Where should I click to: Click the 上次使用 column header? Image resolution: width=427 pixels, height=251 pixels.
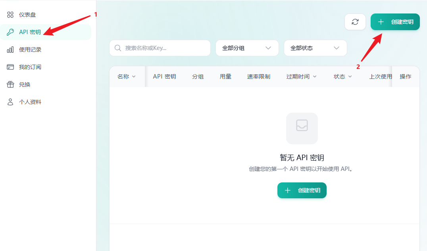tap(381, 77)
